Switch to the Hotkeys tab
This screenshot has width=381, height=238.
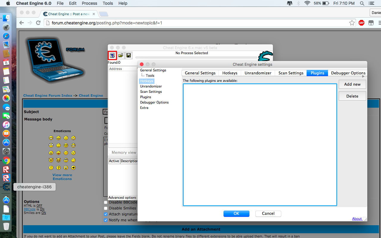tap(230, 73)
